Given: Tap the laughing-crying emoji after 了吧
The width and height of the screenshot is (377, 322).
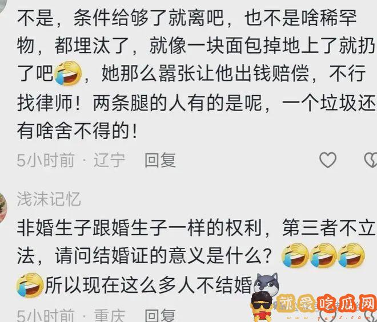Looking at the screenshot, I should click(x=68, y=73).
